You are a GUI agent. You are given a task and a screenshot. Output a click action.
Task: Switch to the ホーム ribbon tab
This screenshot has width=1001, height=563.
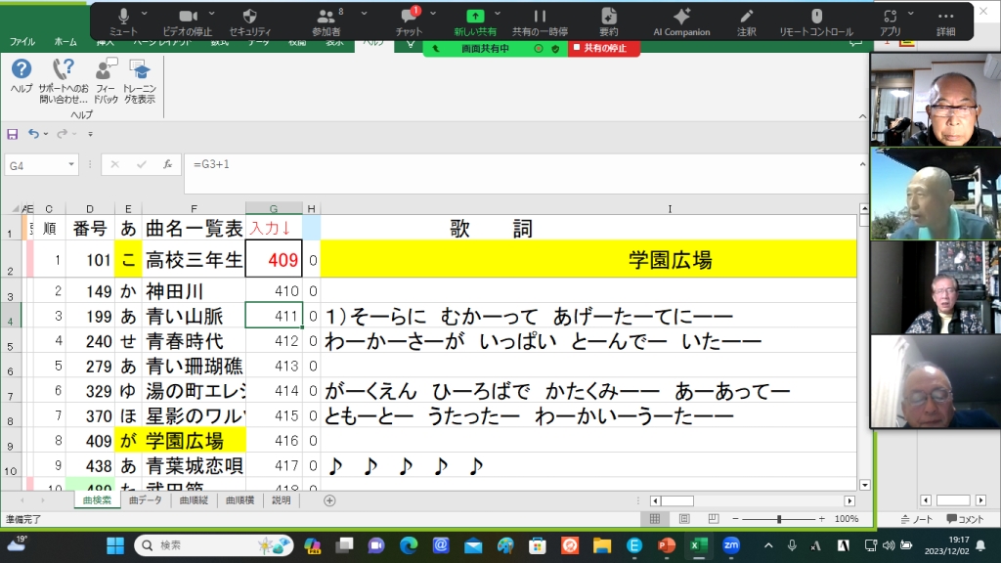[x=65, y=42]
